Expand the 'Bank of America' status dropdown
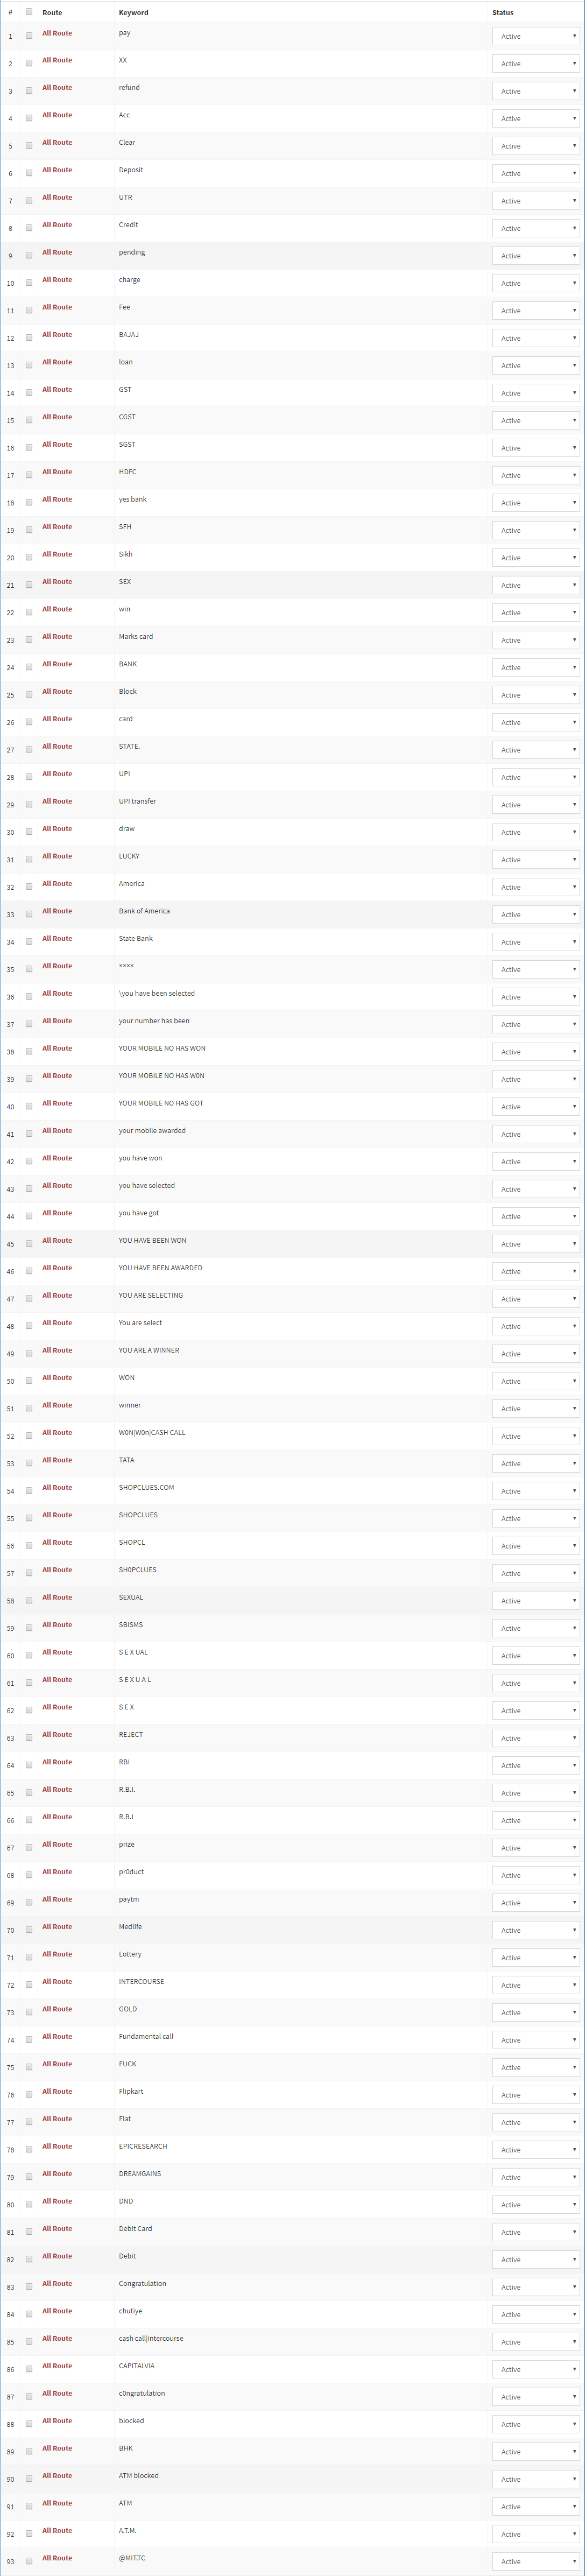 pos(536,915)
